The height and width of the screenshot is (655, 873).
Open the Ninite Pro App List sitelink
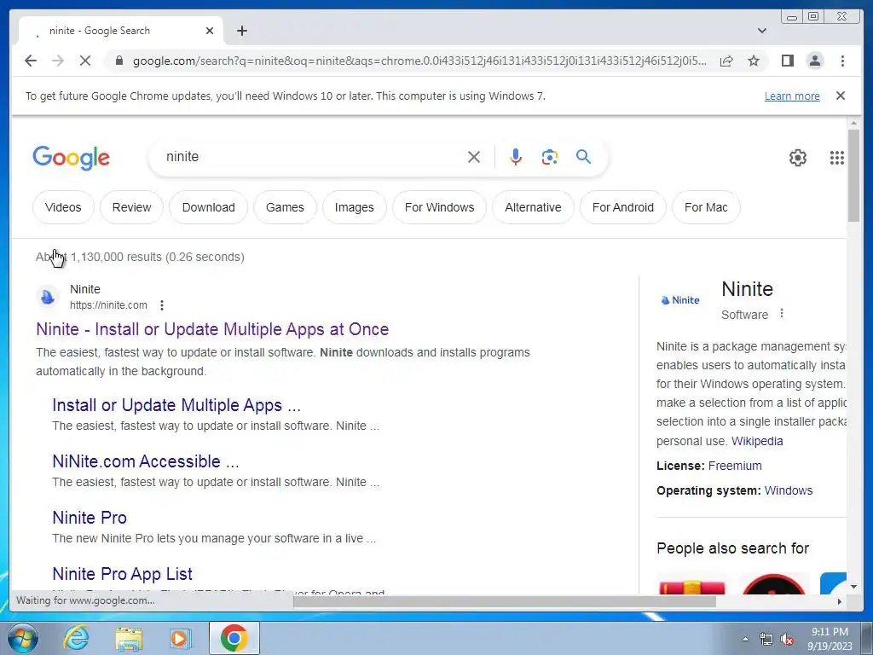pyautogui.click(x=122, y=574)
